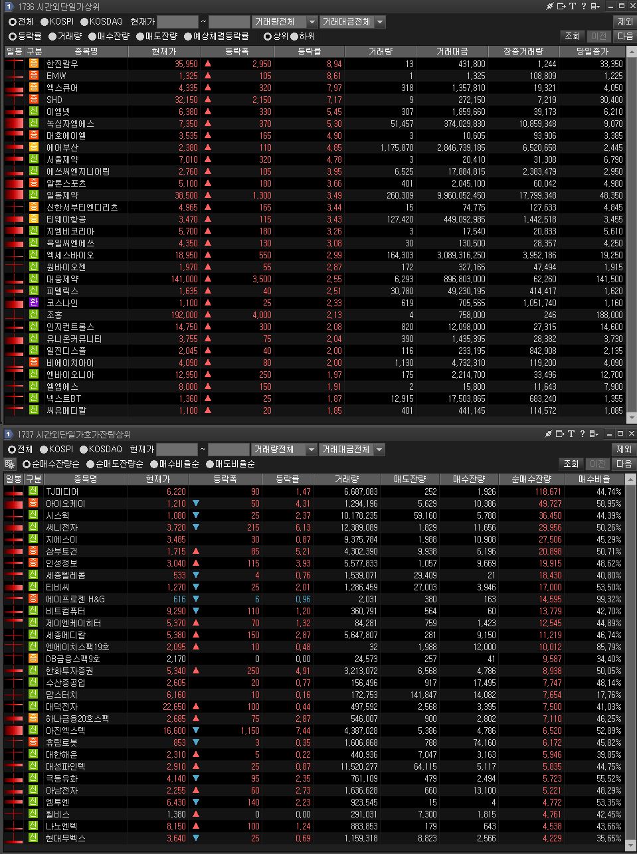This screenshot has height=854, width=637.
Task: Click the 증 badge next to 아이오케이
Action: (x=34, y=503)
